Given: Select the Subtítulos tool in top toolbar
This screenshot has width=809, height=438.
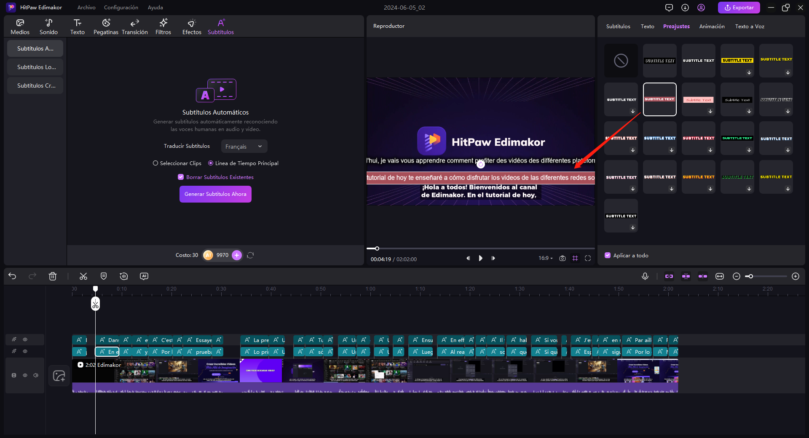Looking at the screenshot, I should pyautogui.click(x=221, y=27).
